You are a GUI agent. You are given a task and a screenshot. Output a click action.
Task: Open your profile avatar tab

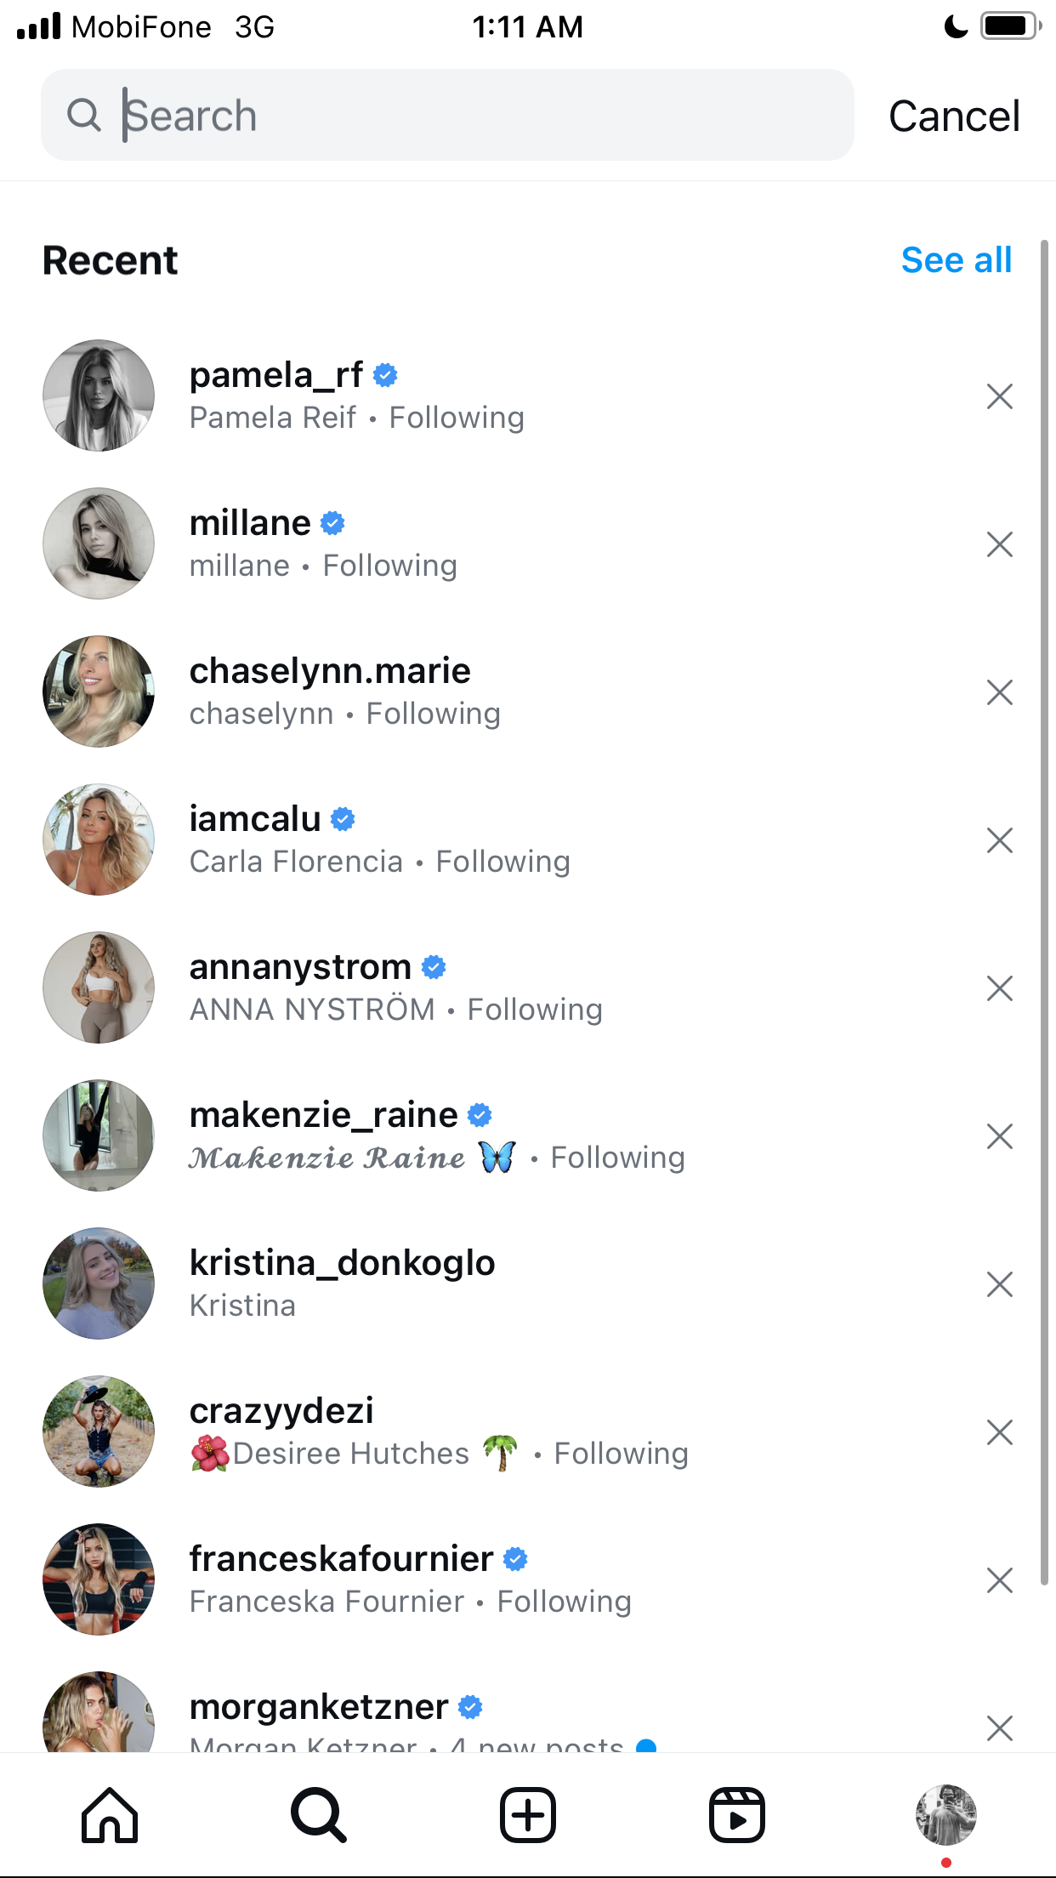click(946, 1815)
